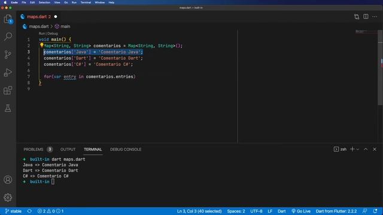The height and width of the screenshot is (215, 383).
Task: Click 'entry' variable on line 7
Action: tap(70, 76)
